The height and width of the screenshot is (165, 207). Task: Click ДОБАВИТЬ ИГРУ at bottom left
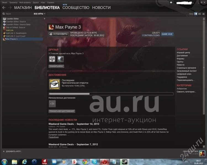pos(12,152)
